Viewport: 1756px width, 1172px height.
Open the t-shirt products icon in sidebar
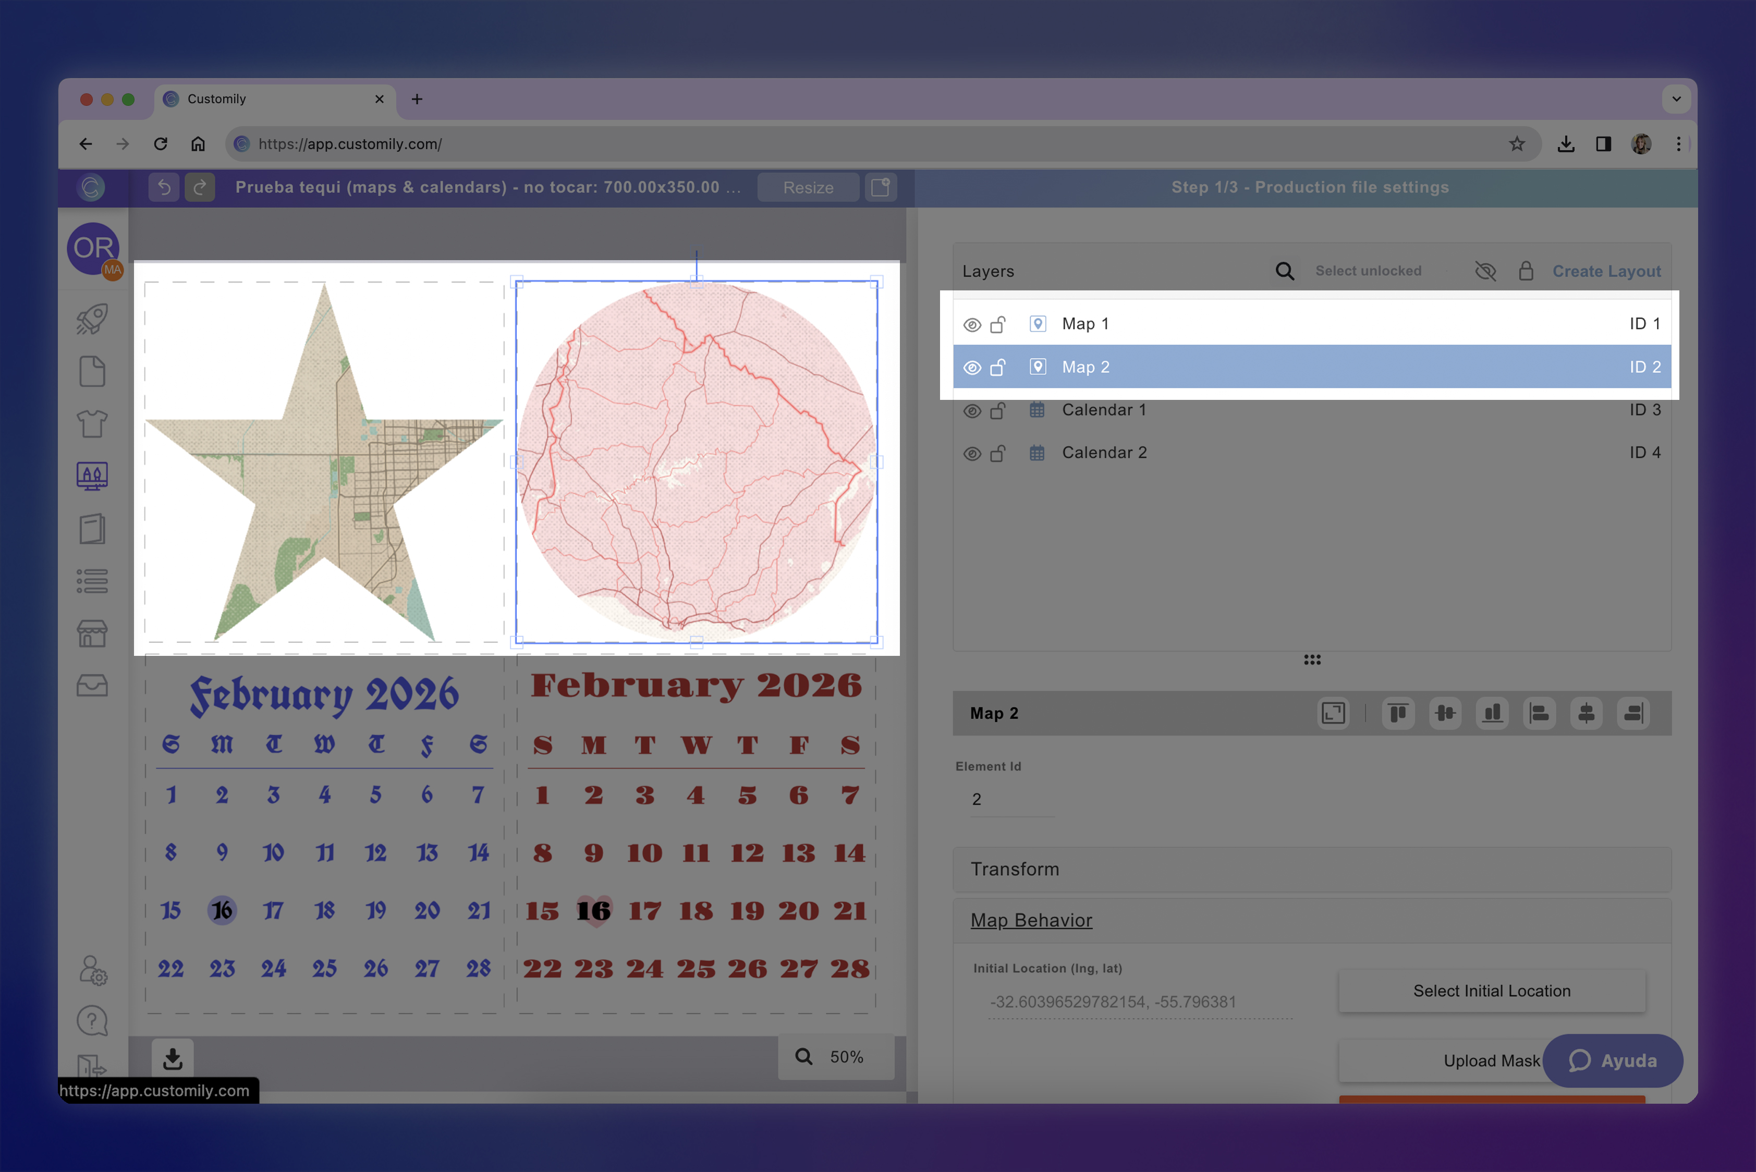[x=92, y=424]
